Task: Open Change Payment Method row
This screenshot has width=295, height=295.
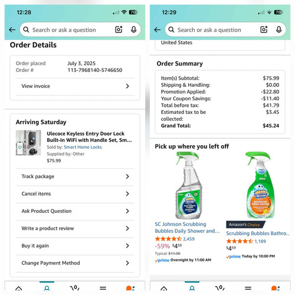Action: pos(75,263)
